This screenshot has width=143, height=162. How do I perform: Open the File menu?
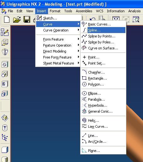pyautogui.click(x=10, y=11)
